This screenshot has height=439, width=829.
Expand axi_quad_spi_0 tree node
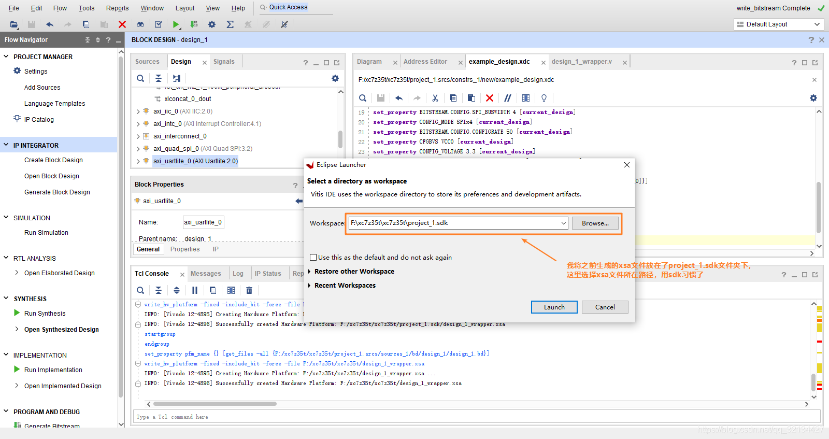[138, 149]
